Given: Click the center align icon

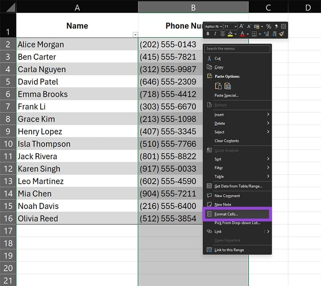Looking at the screenshot, I should click(223, 34).
